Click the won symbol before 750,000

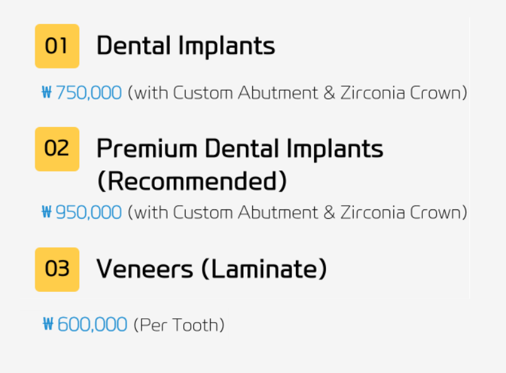click(46, 93)
